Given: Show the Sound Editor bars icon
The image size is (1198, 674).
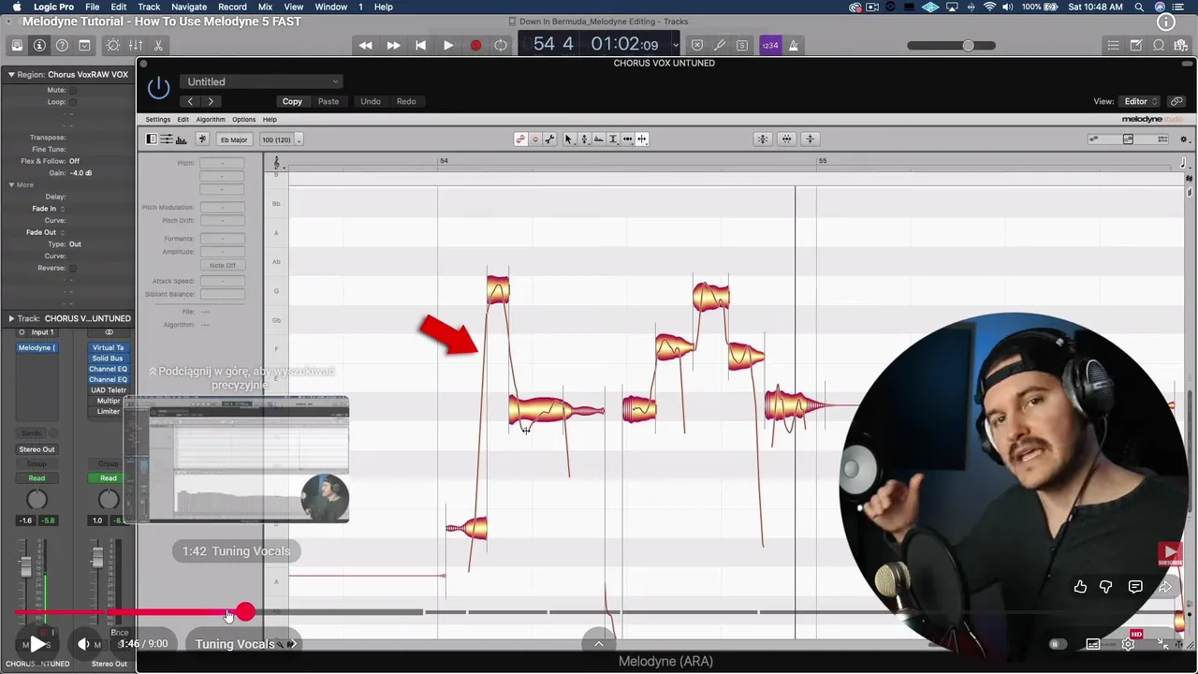Looking at the screenshot, I should pos(181,139).
